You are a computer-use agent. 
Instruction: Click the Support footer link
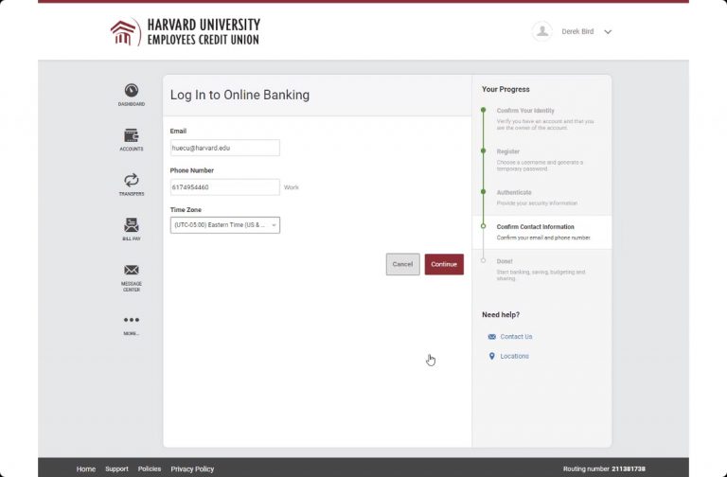[x=116, y=469]
